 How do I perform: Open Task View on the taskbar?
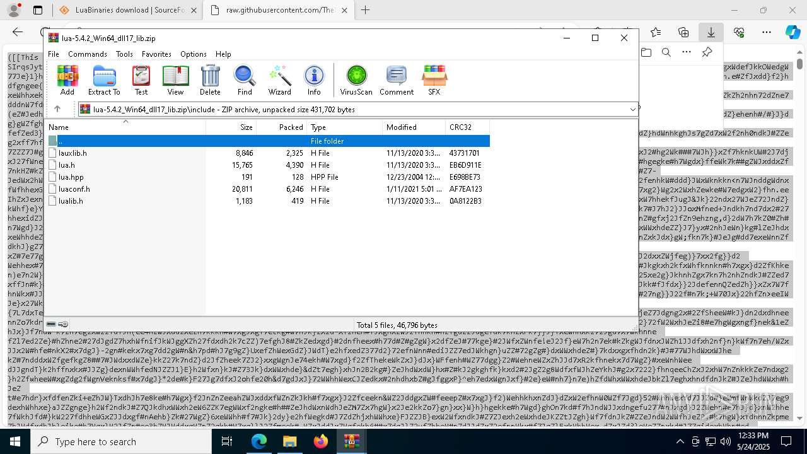pos(227,441)
